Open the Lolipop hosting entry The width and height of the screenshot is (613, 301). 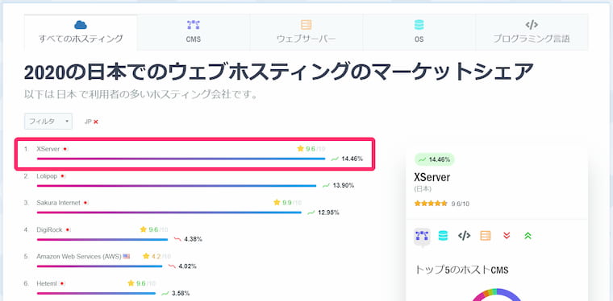tap(47, 176)
